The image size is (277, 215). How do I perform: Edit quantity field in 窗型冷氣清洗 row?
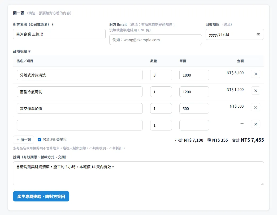(161, 92)
